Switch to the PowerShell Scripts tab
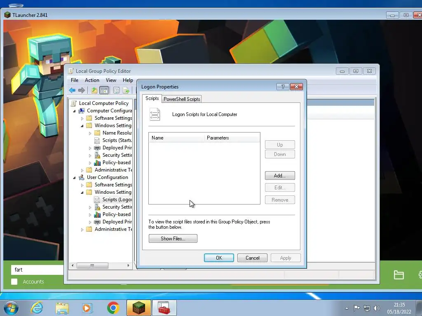 pyautogui.click(x=182, y=99)
